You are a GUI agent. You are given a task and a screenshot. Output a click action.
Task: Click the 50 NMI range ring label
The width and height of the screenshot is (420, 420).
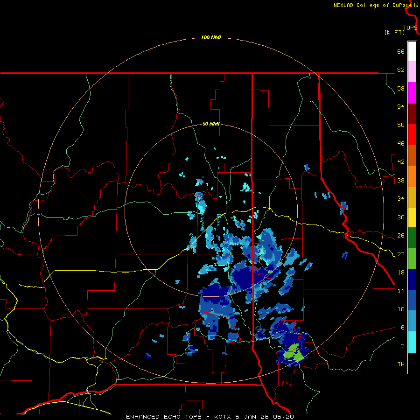pos(211,124)
